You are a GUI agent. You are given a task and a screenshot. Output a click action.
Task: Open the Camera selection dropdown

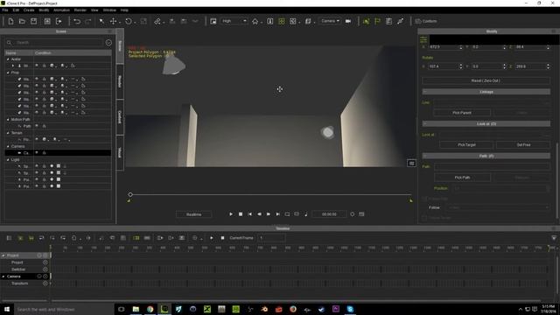click(330, 21)
